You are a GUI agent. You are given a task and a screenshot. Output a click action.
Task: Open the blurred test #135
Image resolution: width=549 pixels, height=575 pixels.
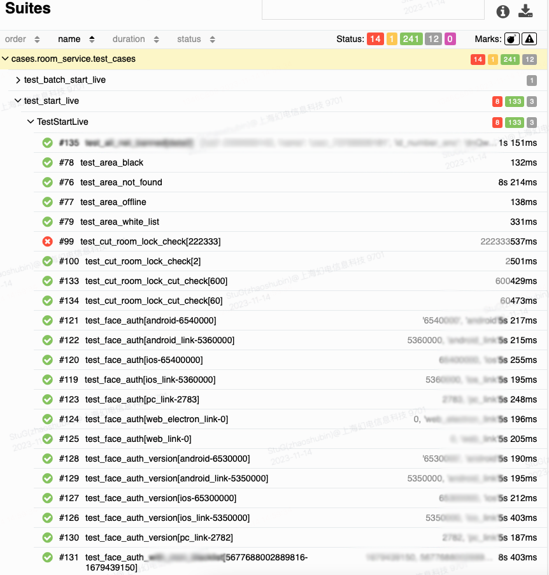point(290,143)
